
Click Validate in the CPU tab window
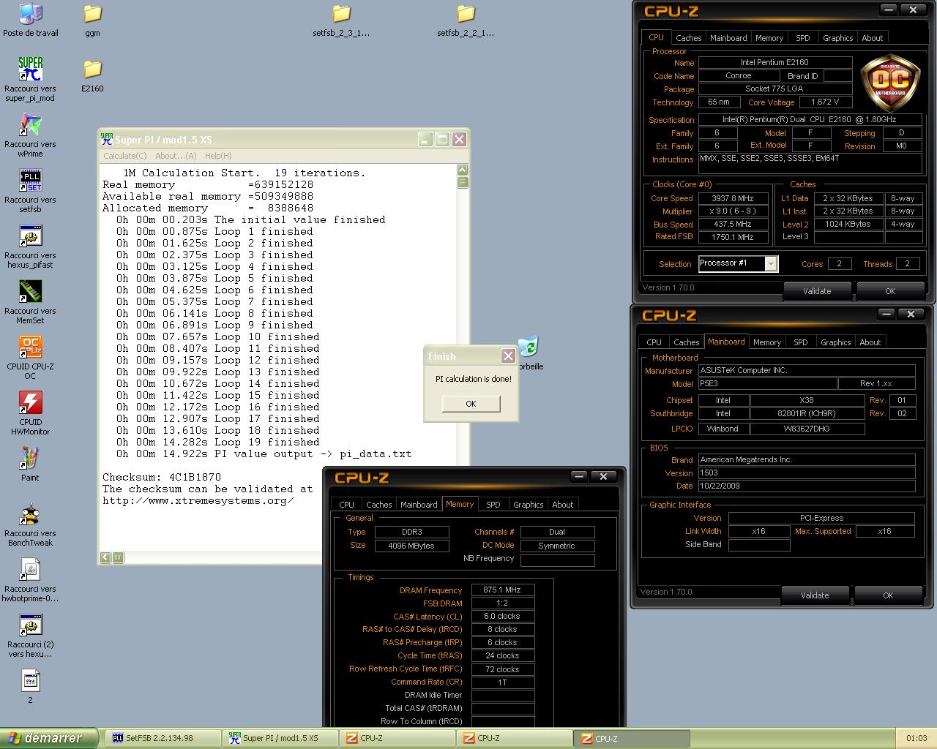click(x=817, y=291)
